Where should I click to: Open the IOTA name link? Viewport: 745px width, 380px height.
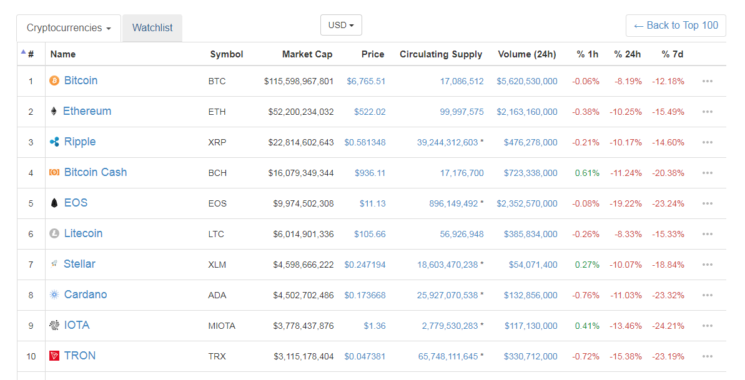(x=76, y=325)
